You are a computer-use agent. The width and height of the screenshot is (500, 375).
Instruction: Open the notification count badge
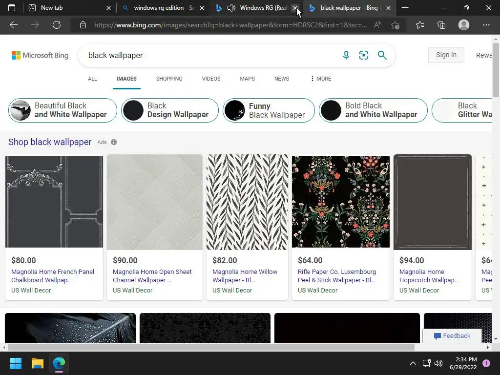486,363
